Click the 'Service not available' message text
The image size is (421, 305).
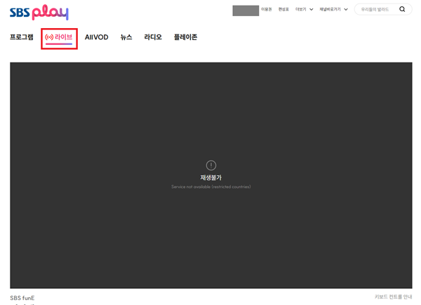pos(210,187)
